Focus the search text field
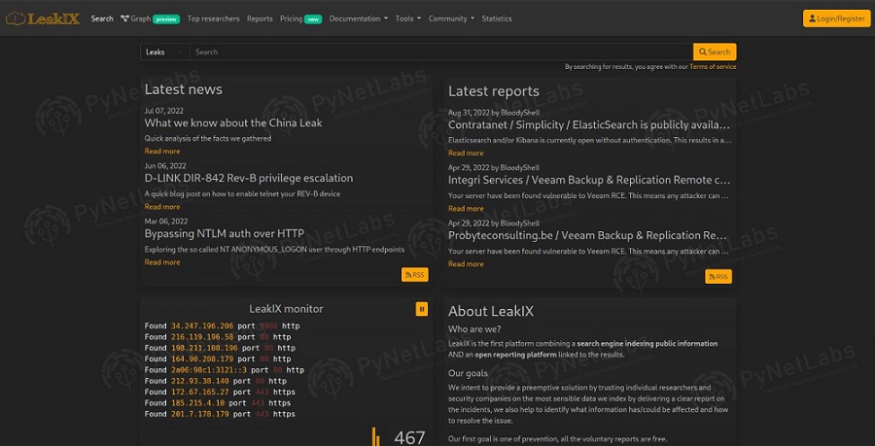The width and height of the screenshot is (875, 446). pos(440,51)
